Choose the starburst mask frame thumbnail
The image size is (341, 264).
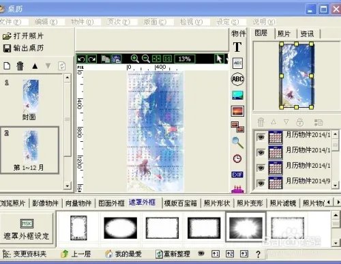pyautogui.click(x=246, y=228)
